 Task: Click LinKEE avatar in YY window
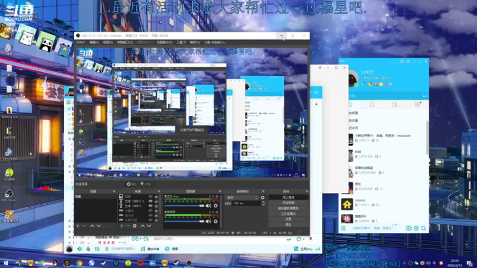[x=353, y=78]
